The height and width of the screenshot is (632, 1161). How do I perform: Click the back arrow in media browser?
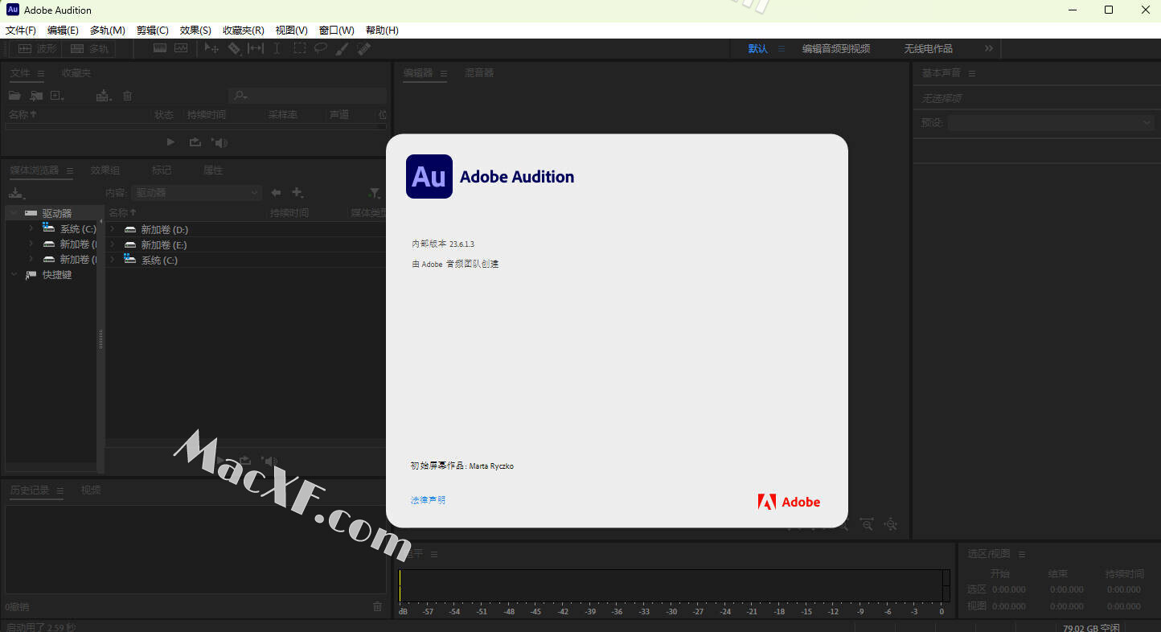click(x=276, y=193)
